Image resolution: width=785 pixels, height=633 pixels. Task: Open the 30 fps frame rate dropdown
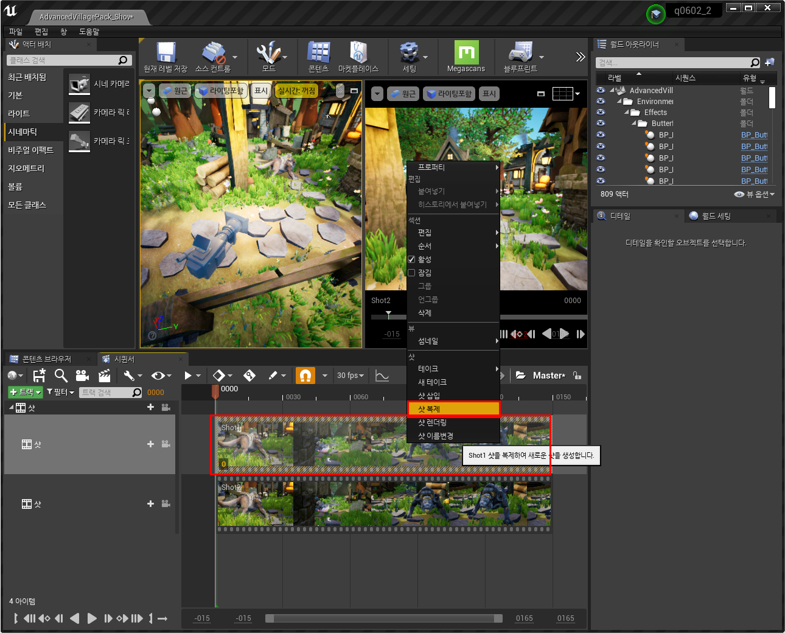[x=351, y=376]
